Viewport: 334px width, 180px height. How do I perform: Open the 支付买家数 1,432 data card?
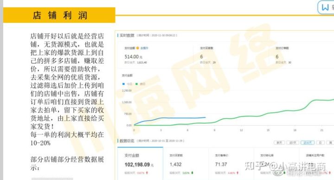click(186, 163)
